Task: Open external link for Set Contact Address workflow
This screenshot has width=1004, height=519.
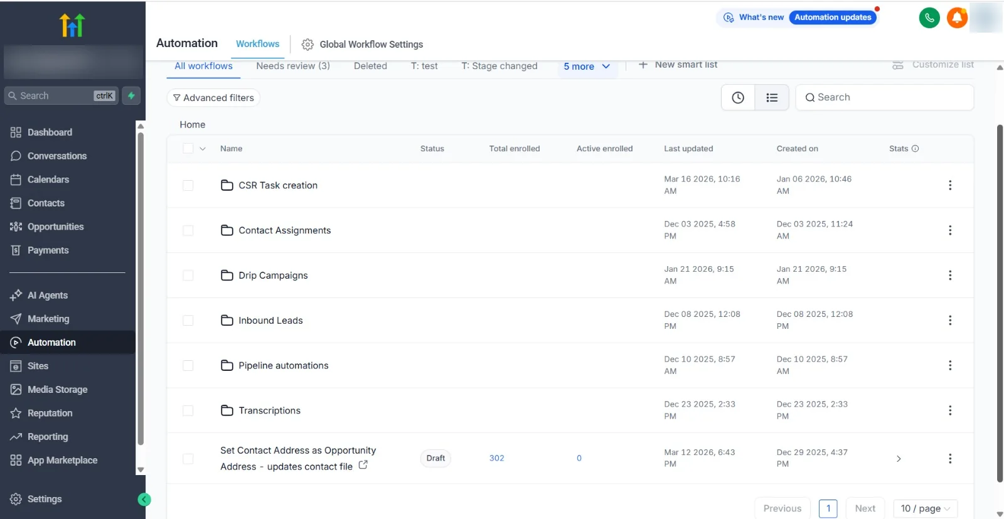Action: click(x=363, y=465)
